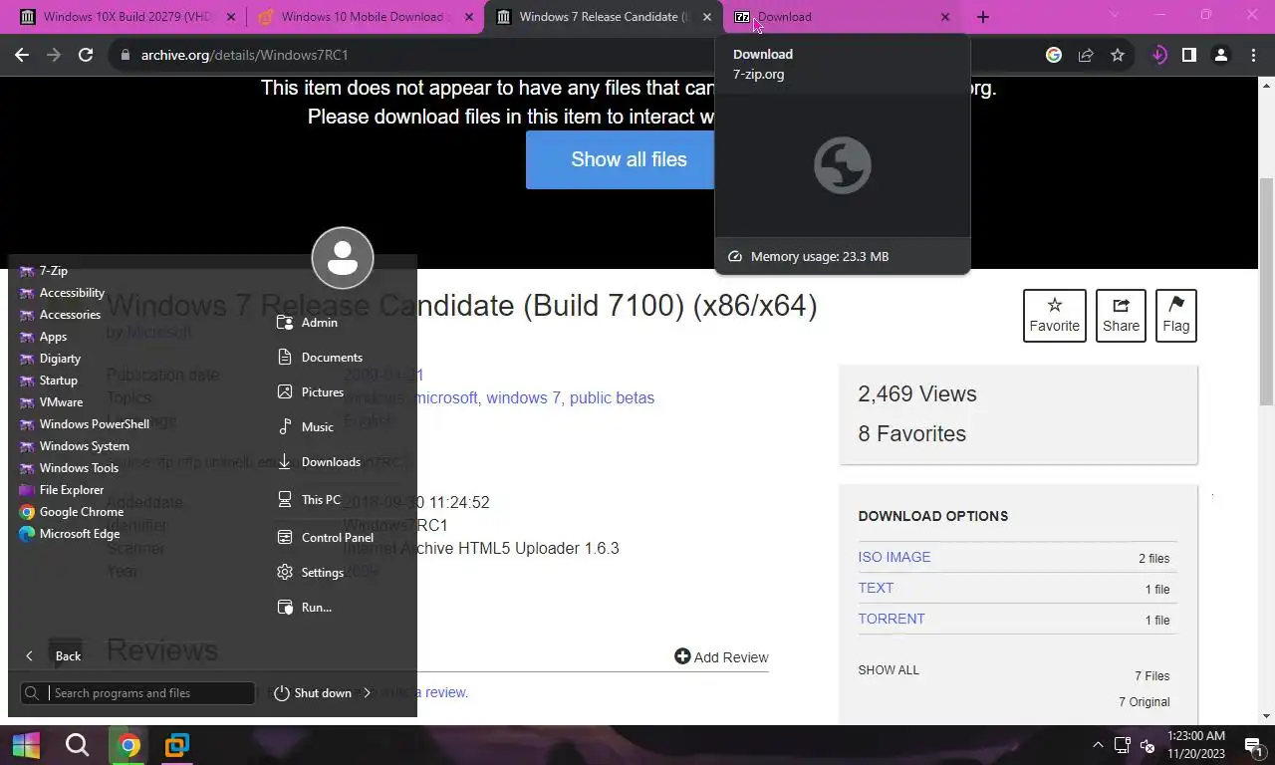Open the user account avatar picture
Screen dimensions: 1275x765
[x=343, y=258]
